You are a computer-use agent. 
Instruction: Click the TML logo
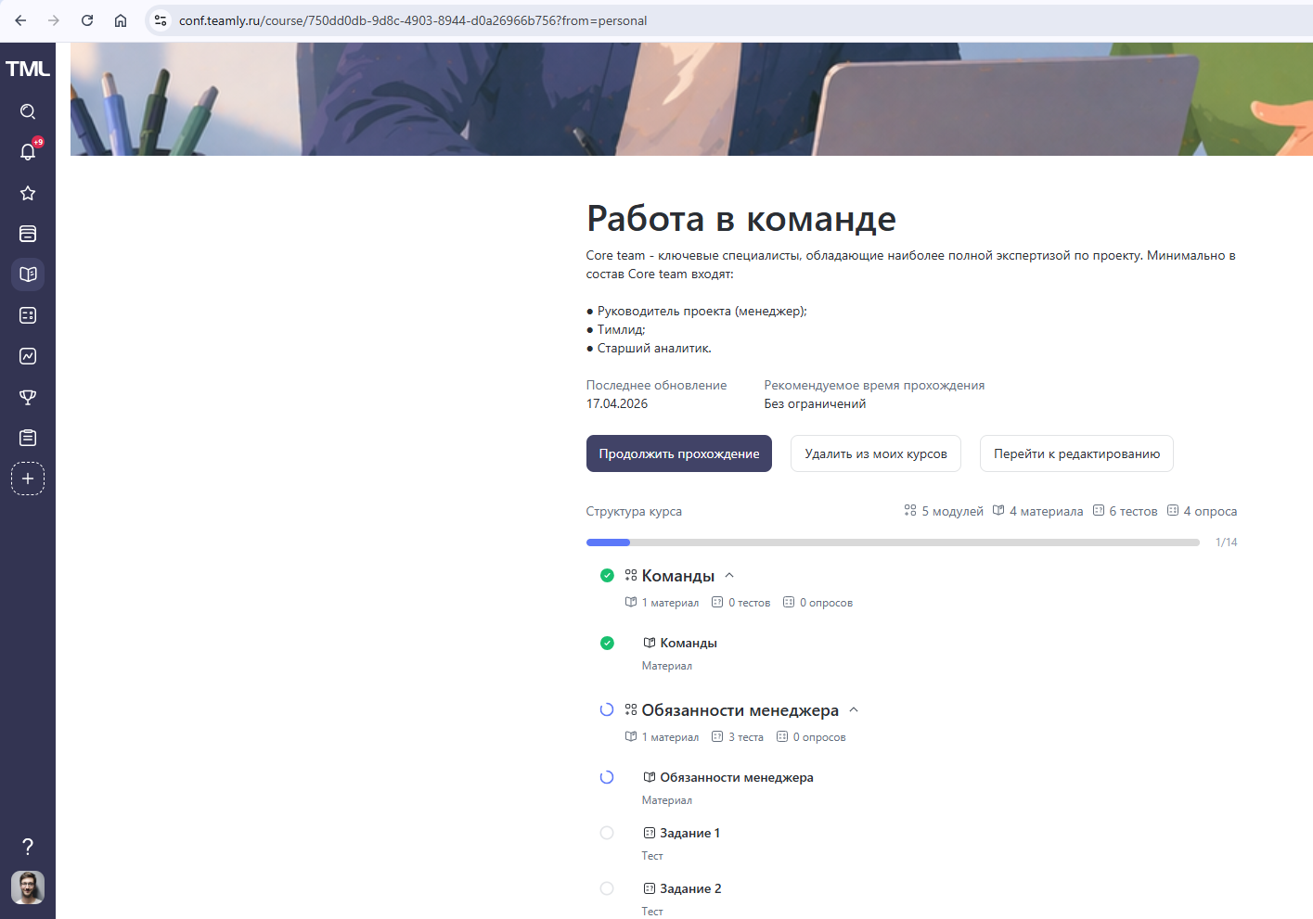pyautogui.click(x=28, y=67)
